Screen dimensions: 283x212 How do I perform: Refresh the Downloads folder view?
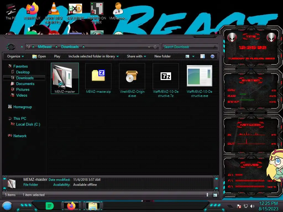pos(155,47)
